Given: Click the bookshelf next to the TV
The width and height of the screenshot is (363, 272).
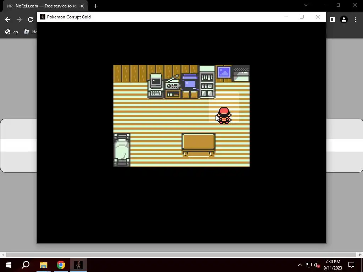Looking at the screenshot, I should pos(207,82).
